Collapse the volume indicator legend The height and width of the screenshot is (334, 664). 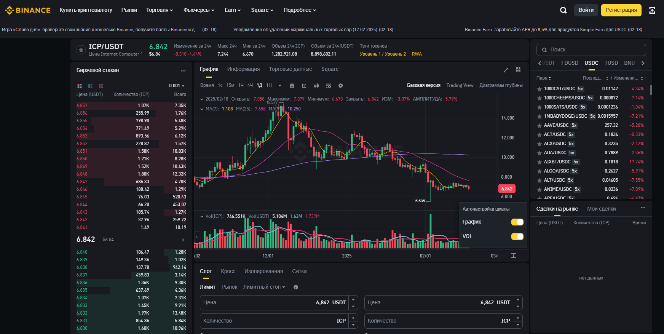202,216
